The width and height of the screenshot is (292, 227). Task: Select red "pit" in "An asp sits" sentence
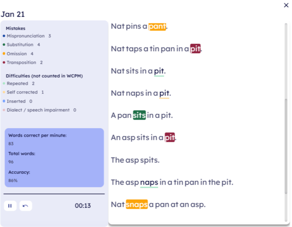[x=170, y=138]
